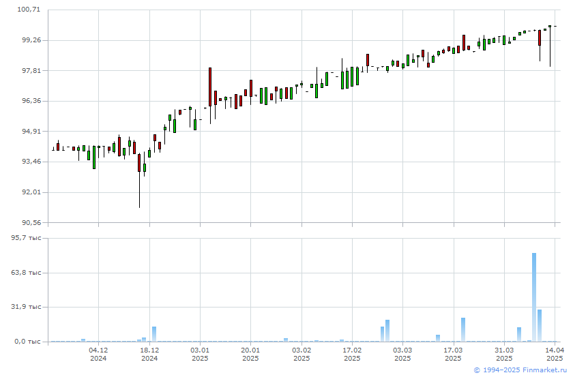The image size is (573, 375).
Task: Select the 17.02 2025 date label
Action: coord(352,354)
